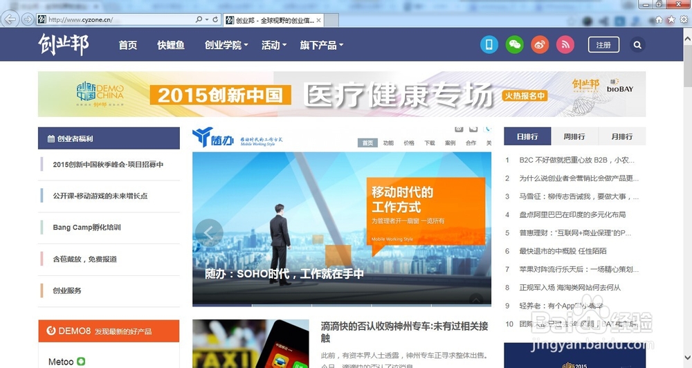Click the address bar search magnifier icon
This screenshot has height=368, width=692.
click(x=199, y=19)
